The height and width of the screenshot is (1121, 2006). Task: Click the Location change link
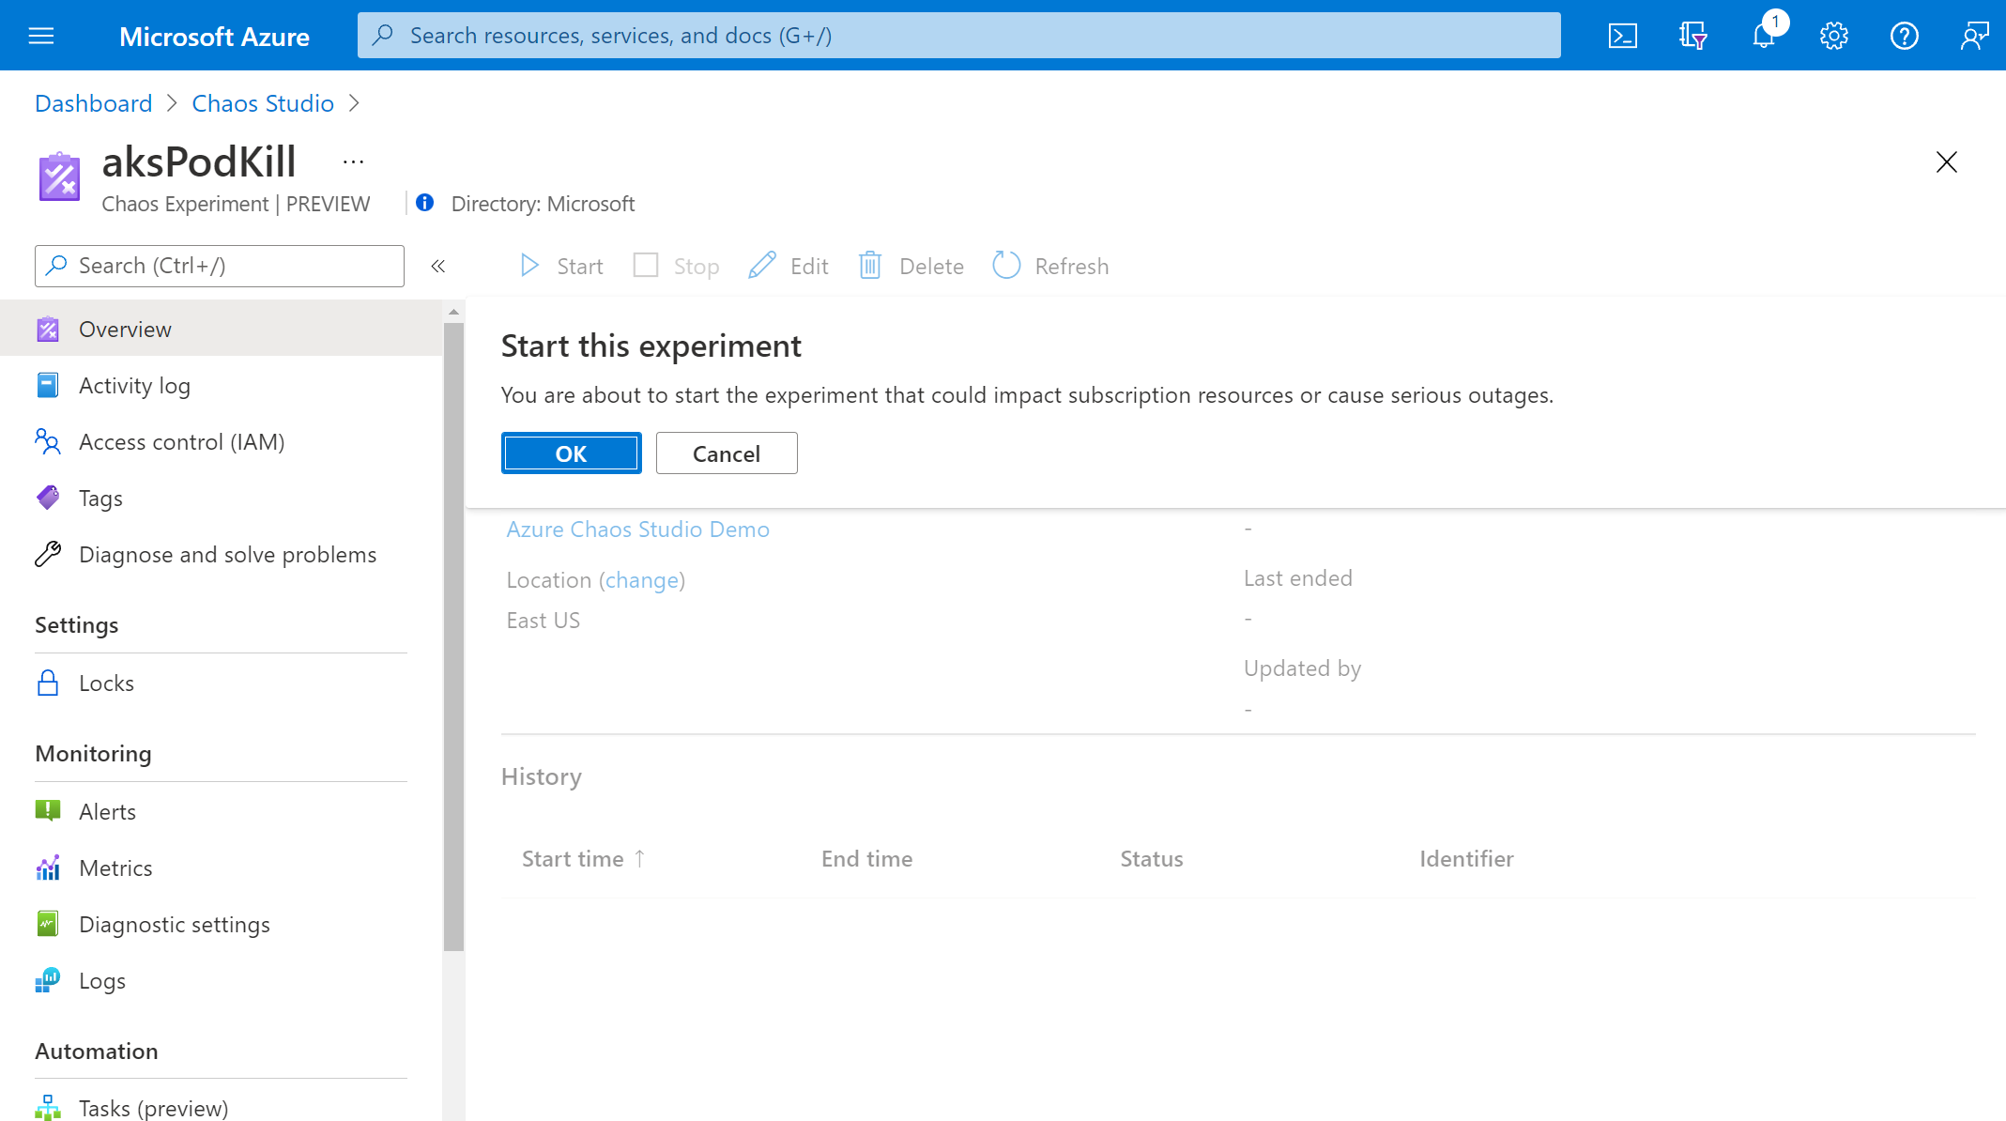tap(642, 580)
